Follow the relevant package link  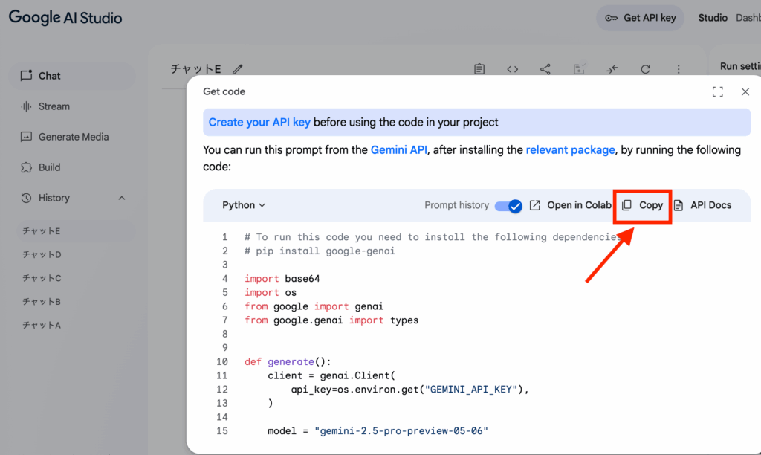[570, 150]
